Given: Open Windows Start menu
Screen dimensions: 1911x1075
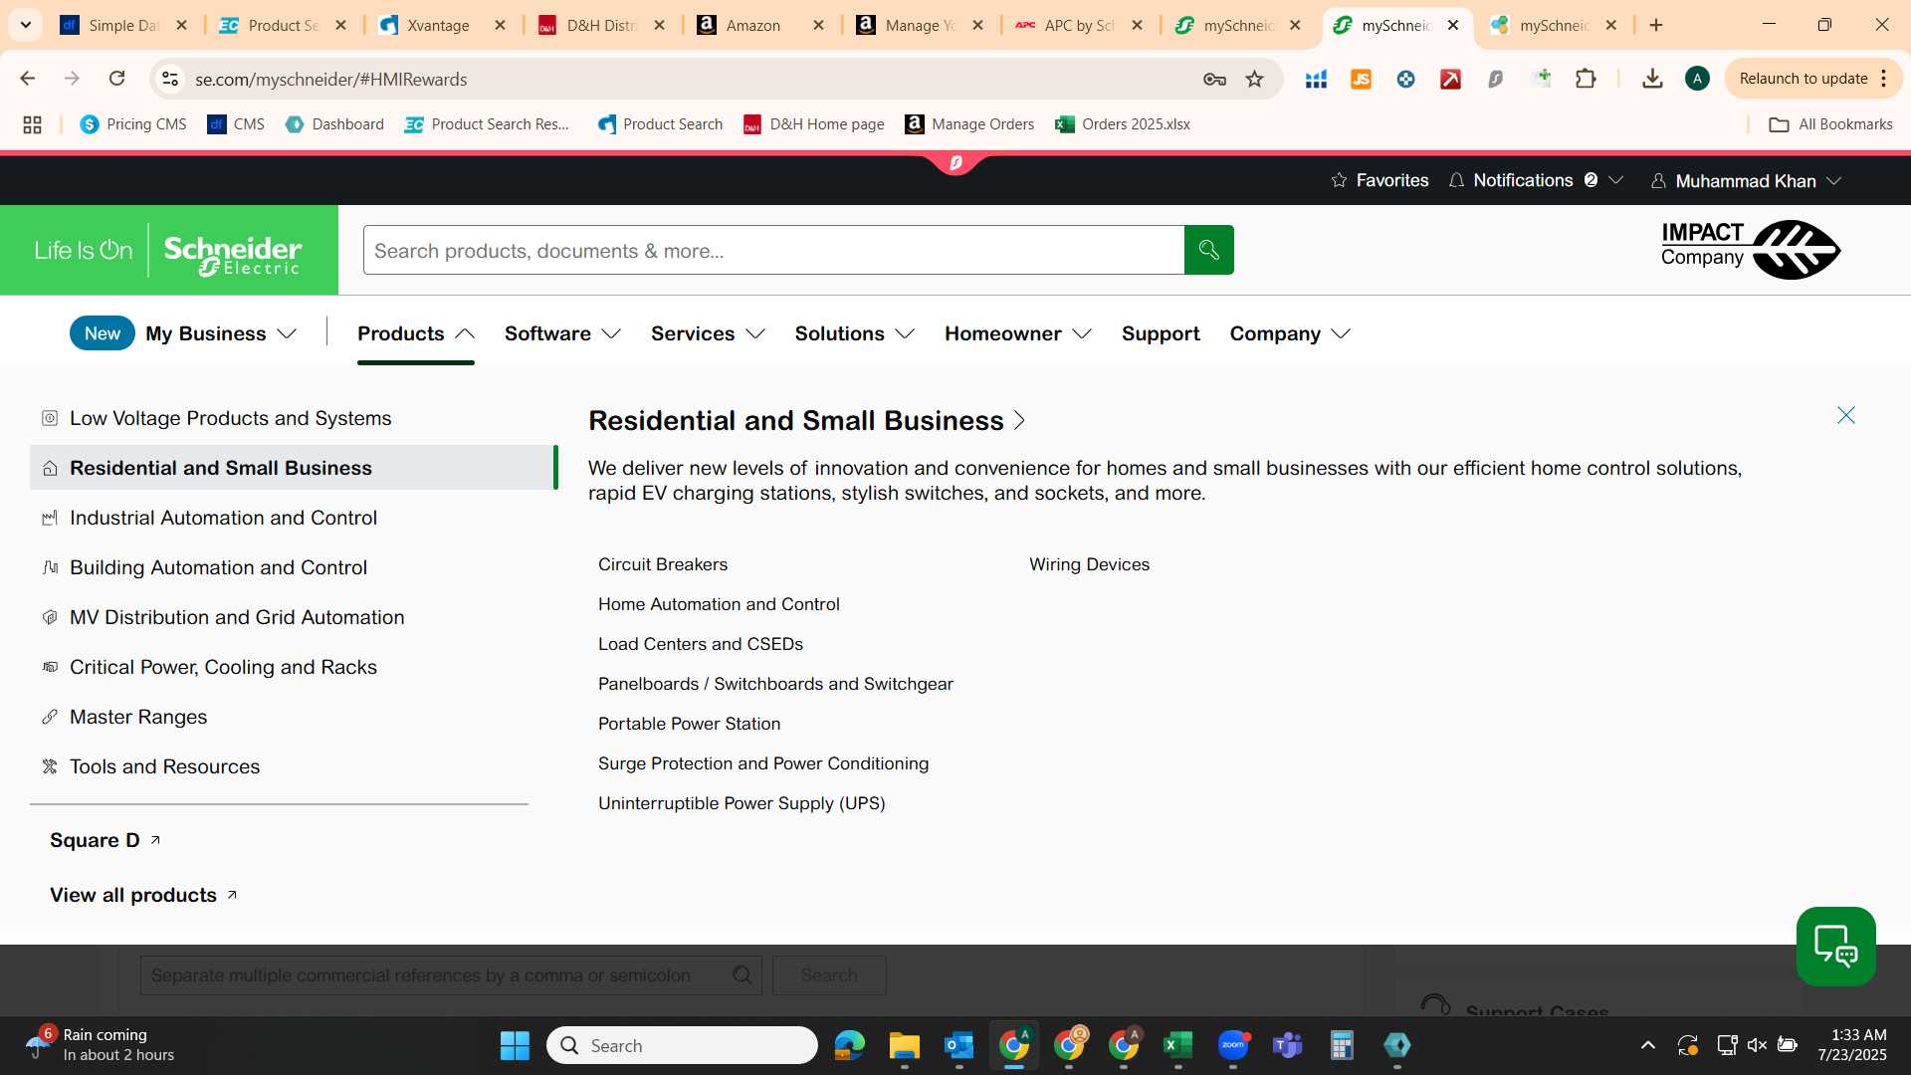Looking at the screenshot, I should (515, 1045).
